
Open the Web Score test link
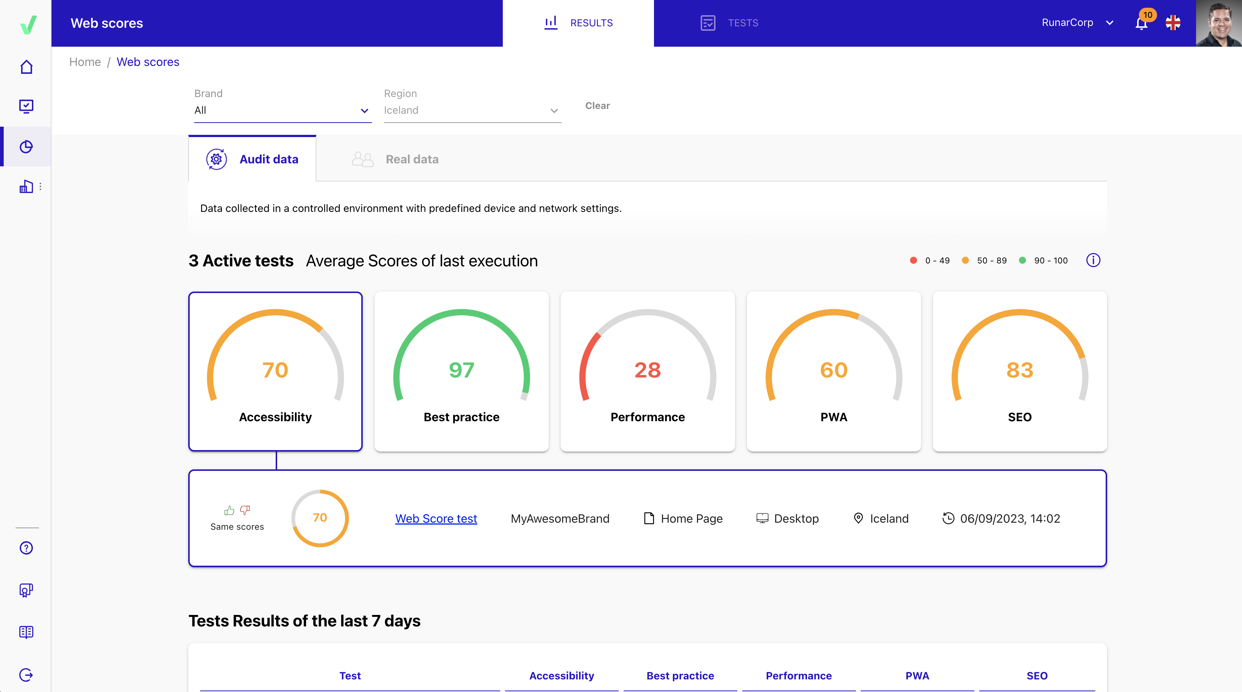(x=436, y=519)
